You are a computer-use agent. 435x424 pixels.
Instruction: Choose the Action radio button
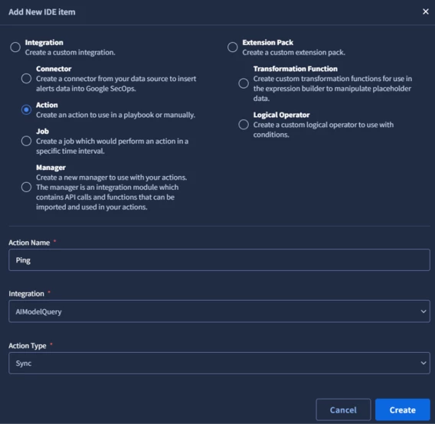coord(26,109)
